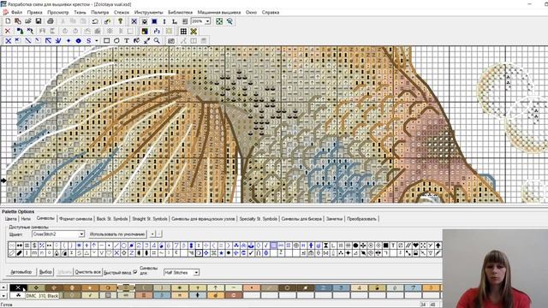Select the small blue diamond knot tool
The image size is (548, 308).
tap(68, 41)
